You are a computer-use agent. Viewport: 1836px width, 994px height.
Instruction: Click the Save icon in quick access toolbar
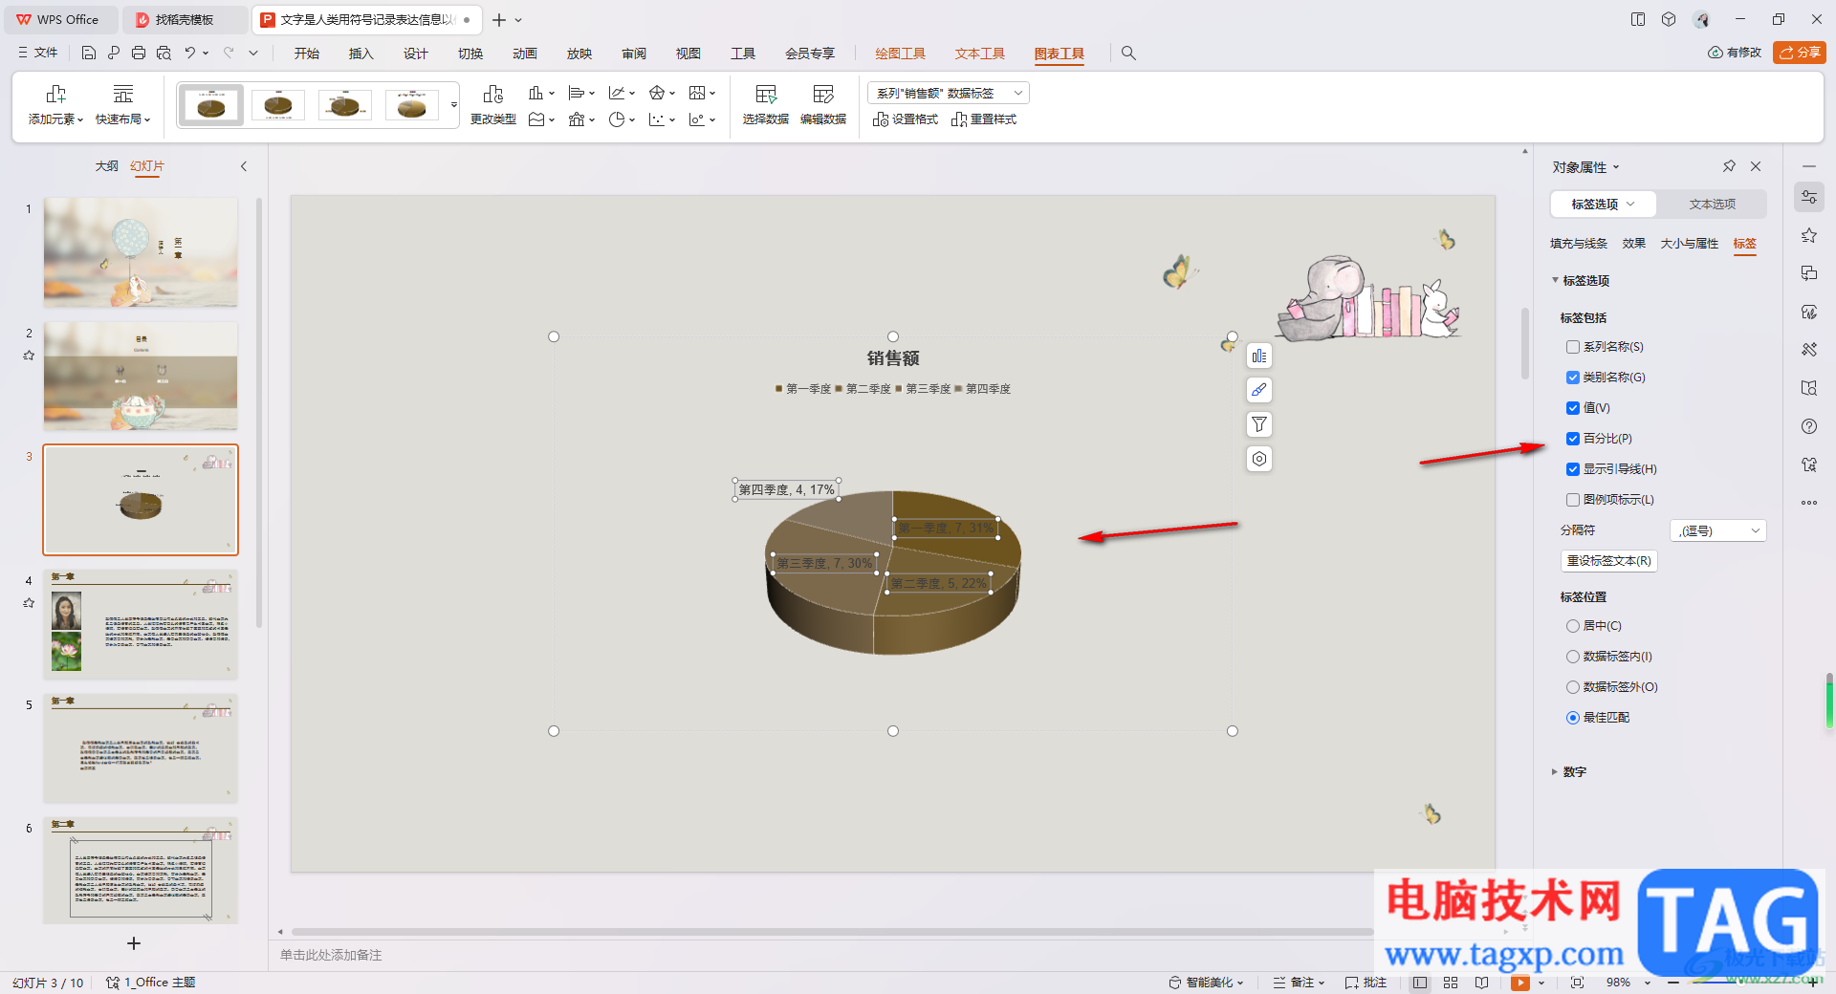[88, 54]
